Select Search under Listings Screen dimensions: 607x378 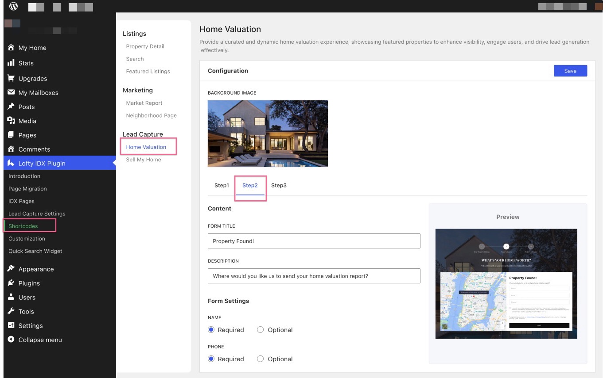coord(135,59)
